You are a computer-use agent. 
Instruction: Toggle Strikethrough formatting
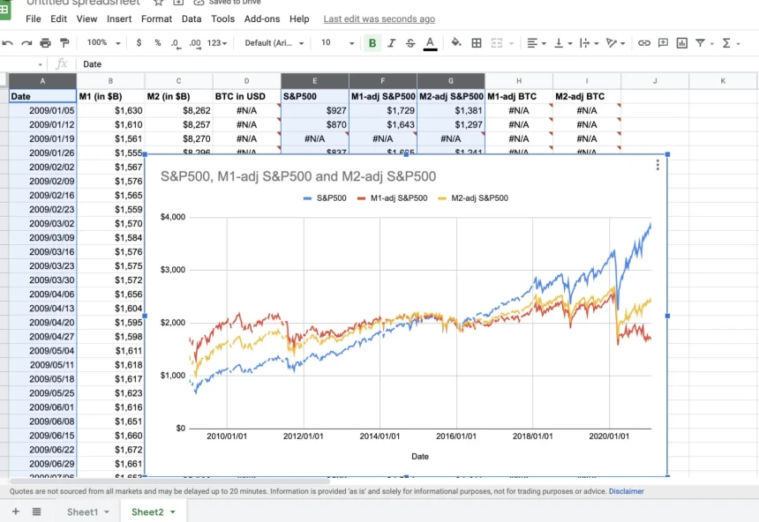pyautogui.click(x=410, y=42)
